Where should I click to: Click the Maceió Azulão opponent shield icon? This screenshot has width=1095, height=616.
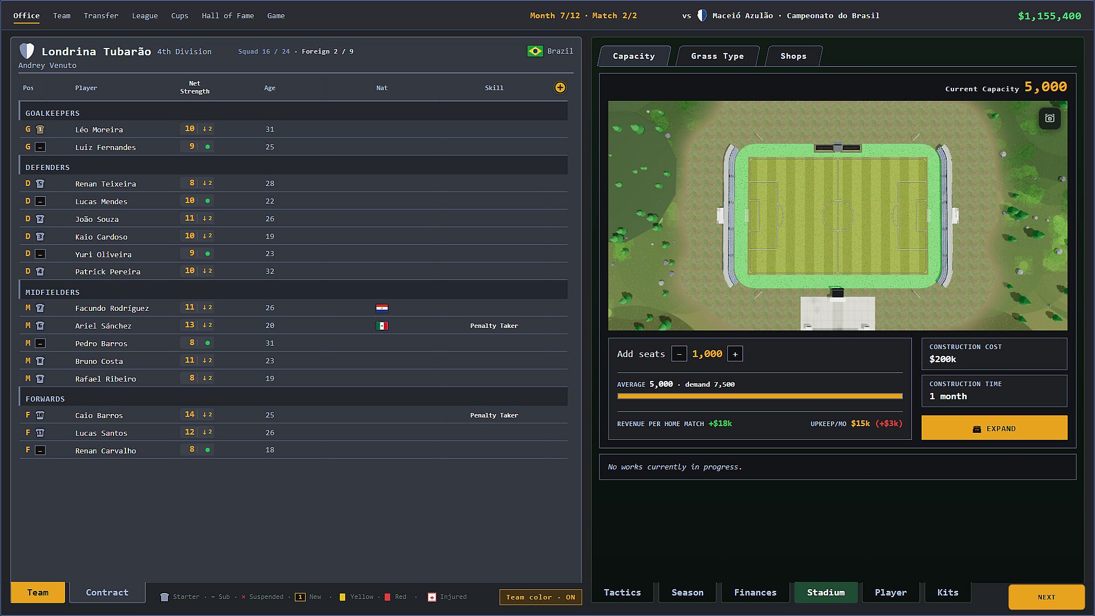702,15
